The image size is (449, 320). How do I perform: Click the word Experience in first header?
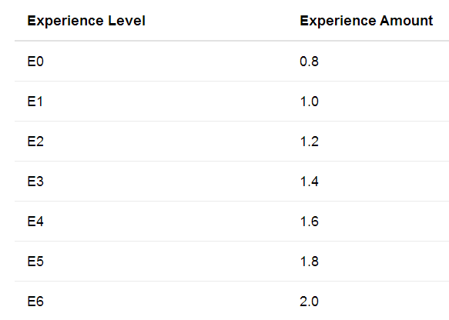65,21
